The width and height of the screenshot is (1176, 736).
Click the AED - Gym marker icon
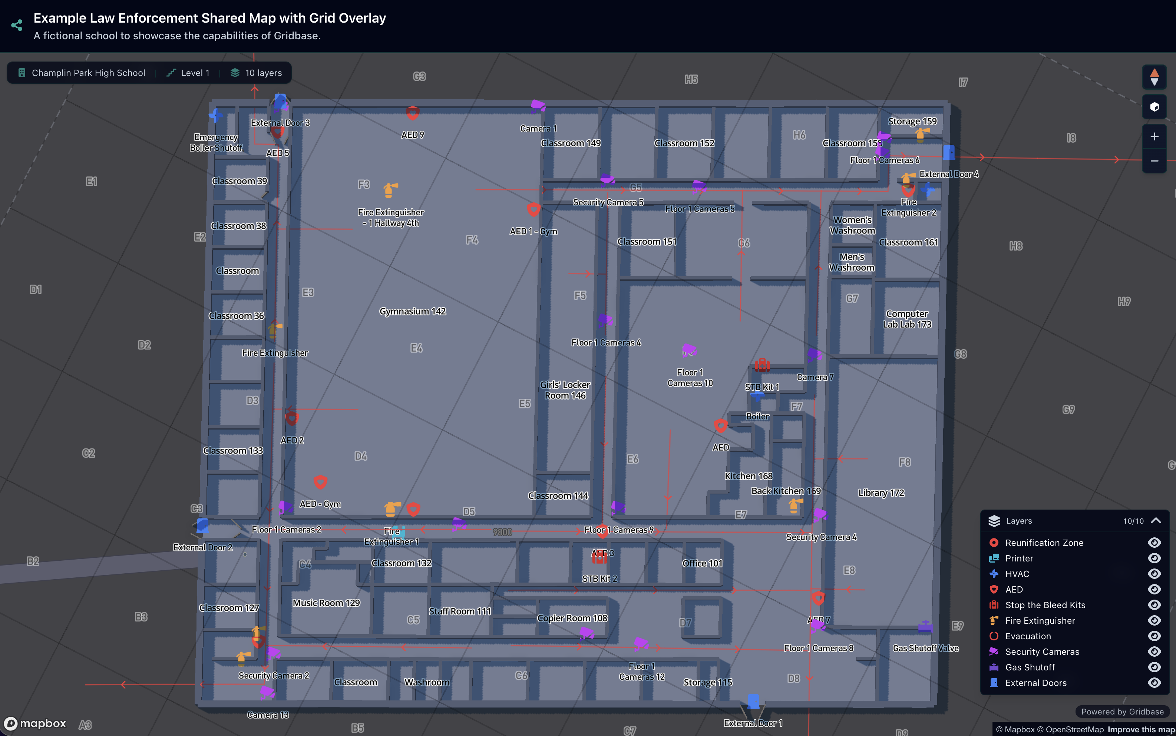click(320, 482)
